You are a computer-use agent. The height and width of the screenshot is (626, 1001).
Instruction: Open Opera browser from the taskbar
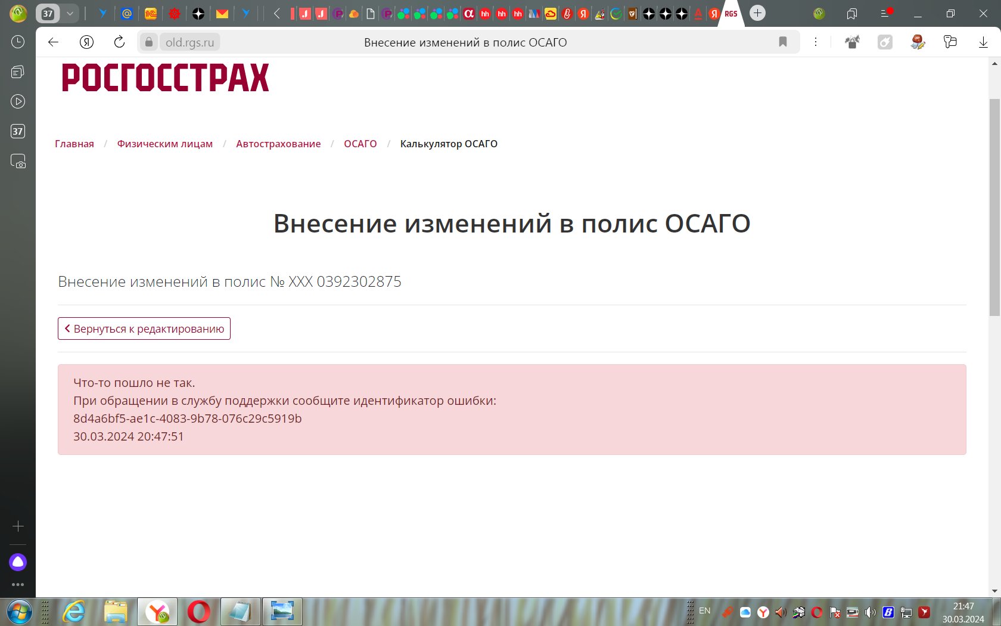point(198,612)
